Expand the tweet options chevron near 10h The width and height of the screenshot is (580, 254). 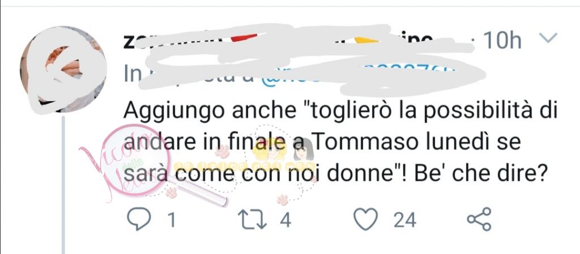[x=547, y=38]
